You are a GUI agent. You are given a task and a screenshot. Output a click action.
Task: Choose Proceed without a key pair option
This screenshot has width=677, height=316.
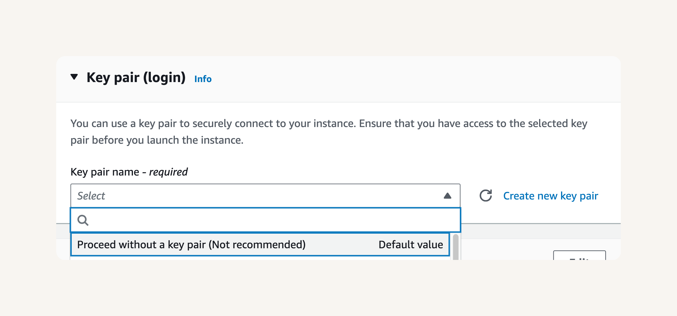coord(260,244)
